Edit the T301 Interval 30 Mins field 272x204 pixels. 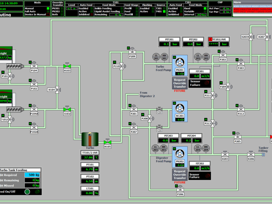click(x=201, y=15)
